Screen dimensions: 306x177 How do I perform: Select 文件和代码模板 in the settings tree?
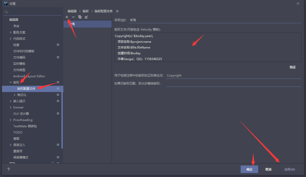24,51
